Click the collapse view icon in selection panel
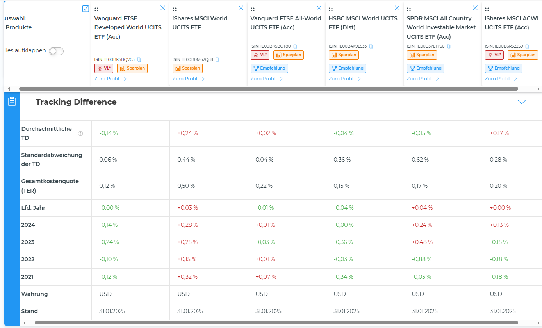This screenshot has height=328, width=542. pos(86,9)
